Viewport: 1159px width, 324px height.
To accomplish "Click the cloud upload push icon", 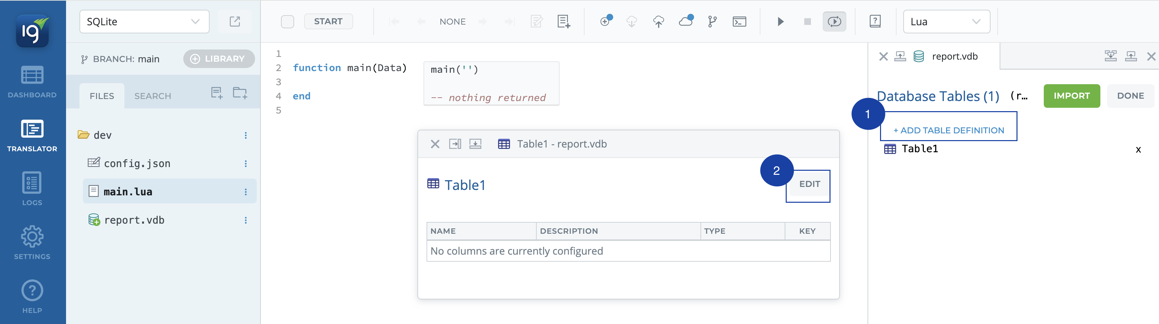I will point(658,22).
